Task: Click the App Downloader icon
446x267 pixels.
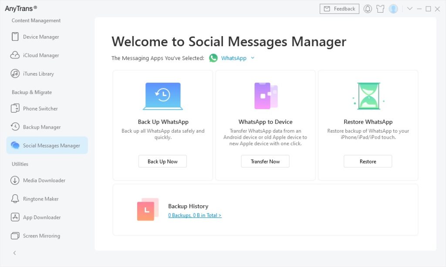Action: pyautogui.click(x=15, y=217)
